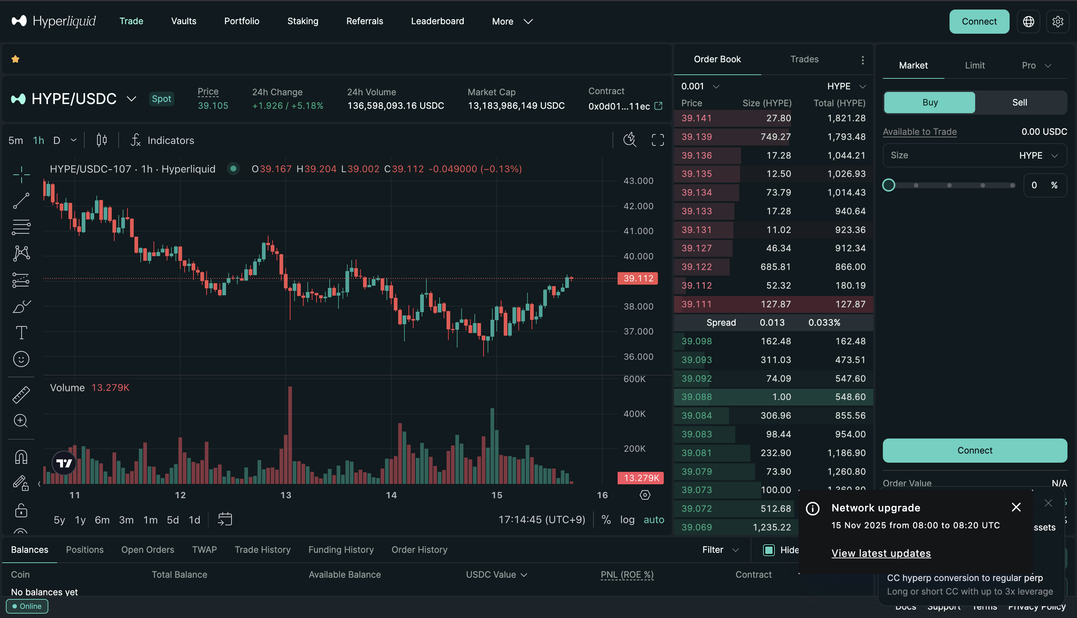The height and width of the screenshot is (618, 1077).
Task: Select the trend line drawing tool
Action: click(x=21, y=201)
